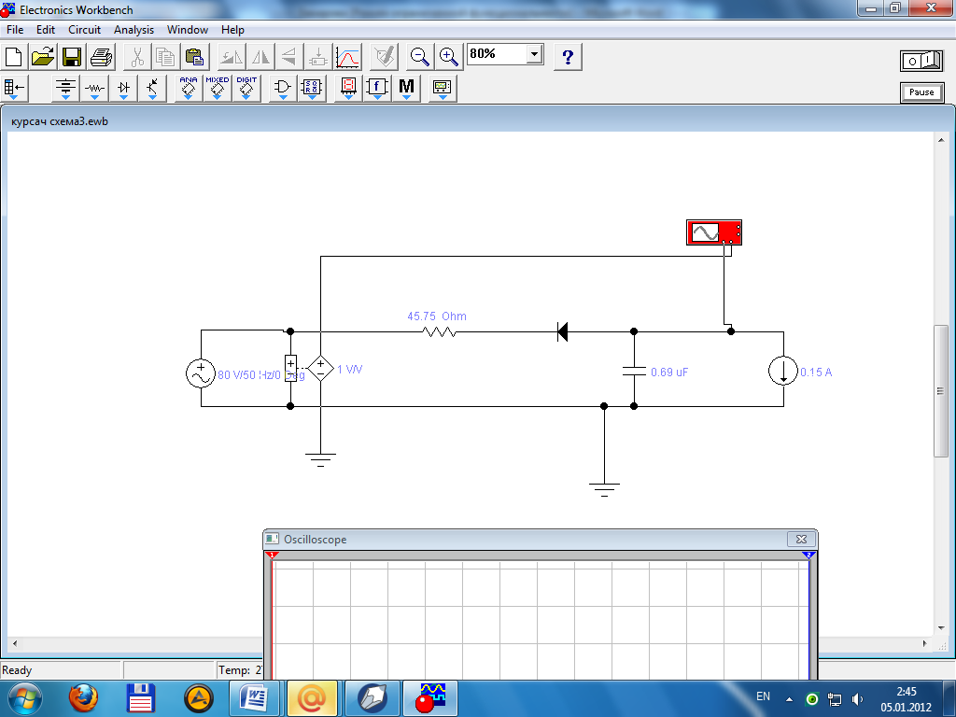Open the Basic components bin
956x717 pixels.
(94, 89)
